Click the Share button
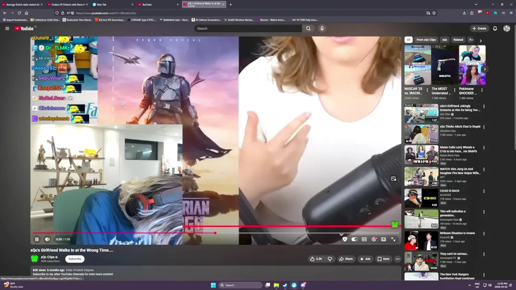This screenshot has height=290, width=516. click(x=346, y=259)
